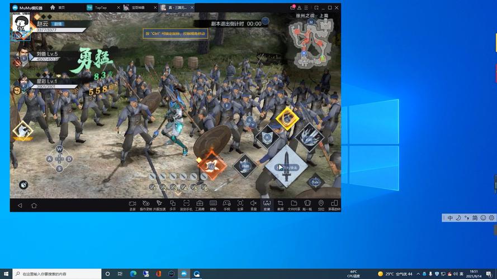The width and height of the screenshot is (497, 279).
Task: Tap the D right key on the D-pad
Action: click(x=69, y=159)
